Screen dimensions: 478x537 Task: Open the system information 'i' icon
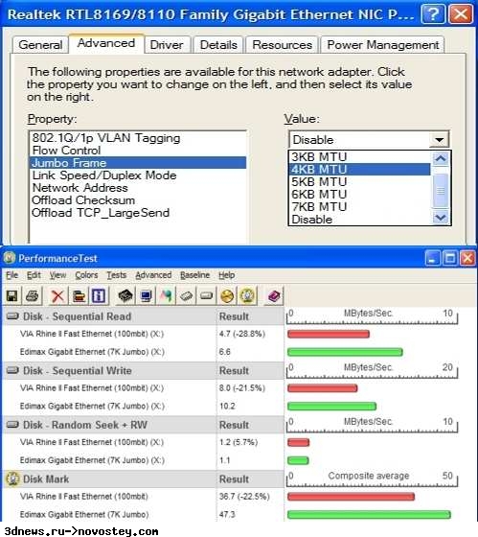click(99, 296)
